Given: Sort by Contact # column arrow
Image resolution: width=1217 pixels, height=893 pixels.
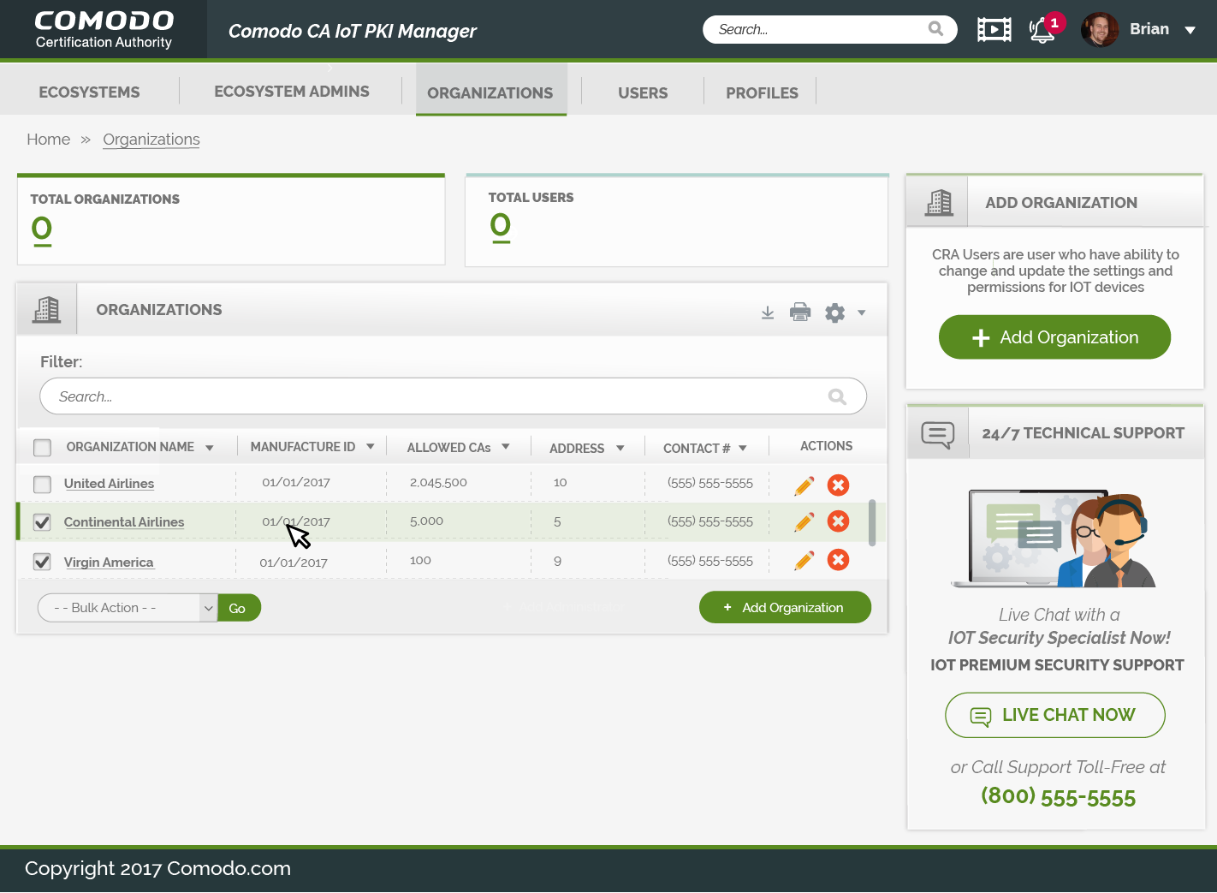Looking at the screenshot, I should coord(743,448).
